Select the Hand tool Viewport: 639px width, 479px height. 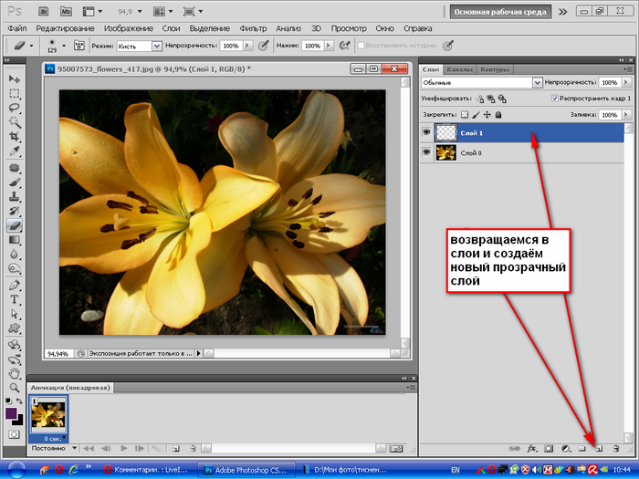click(15, 373)
